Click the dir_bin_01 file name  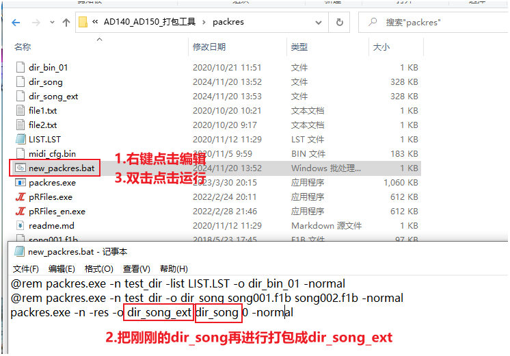tap(48, 67)
